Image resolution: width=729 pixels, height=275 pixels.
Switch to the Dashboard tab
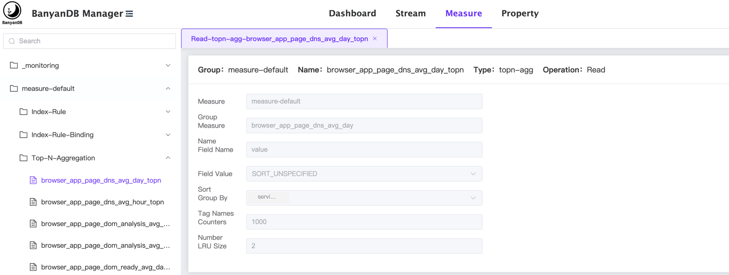tap(352, 14)
